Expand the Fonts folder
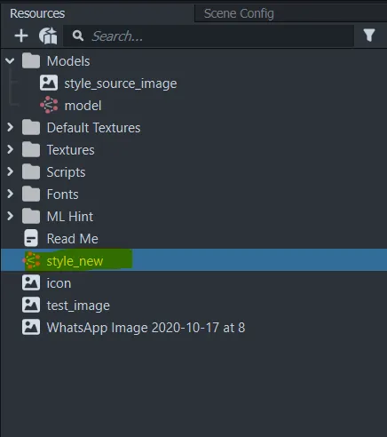This screenshot has height=437, width=387. click(x=11, y=194)
